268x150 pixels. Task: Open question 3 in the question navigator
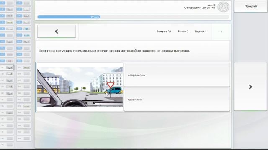[x=7, y=9]
